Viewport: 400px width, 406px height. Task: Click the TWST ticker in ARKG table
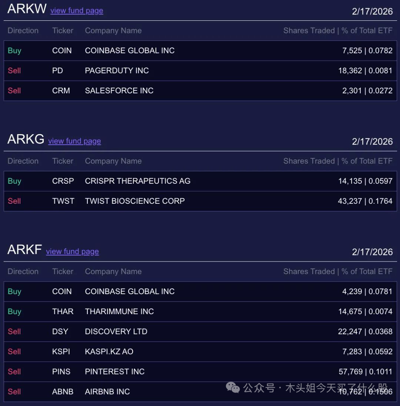coord(63,201)
